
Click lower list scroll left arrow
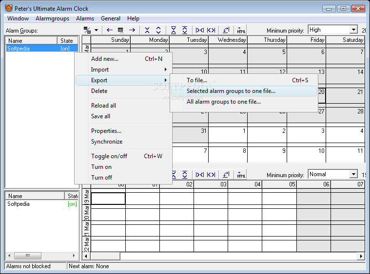[9, 256]
